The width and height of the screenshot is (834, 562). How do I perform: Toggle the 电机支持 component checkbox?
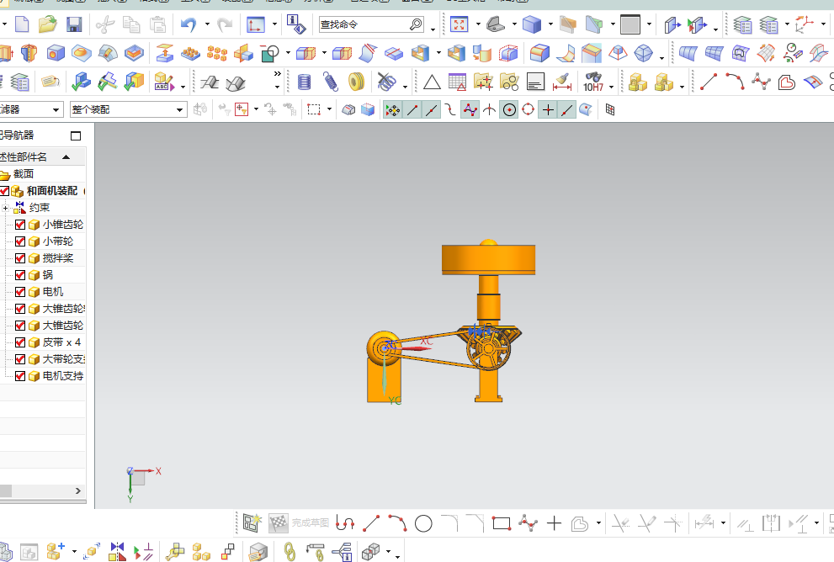[x=20, y=376]
